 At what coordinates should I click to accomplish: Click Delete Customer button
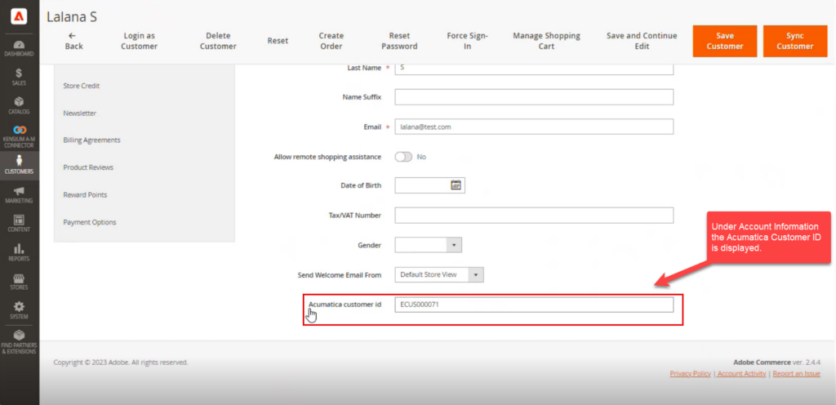[218, 41]
